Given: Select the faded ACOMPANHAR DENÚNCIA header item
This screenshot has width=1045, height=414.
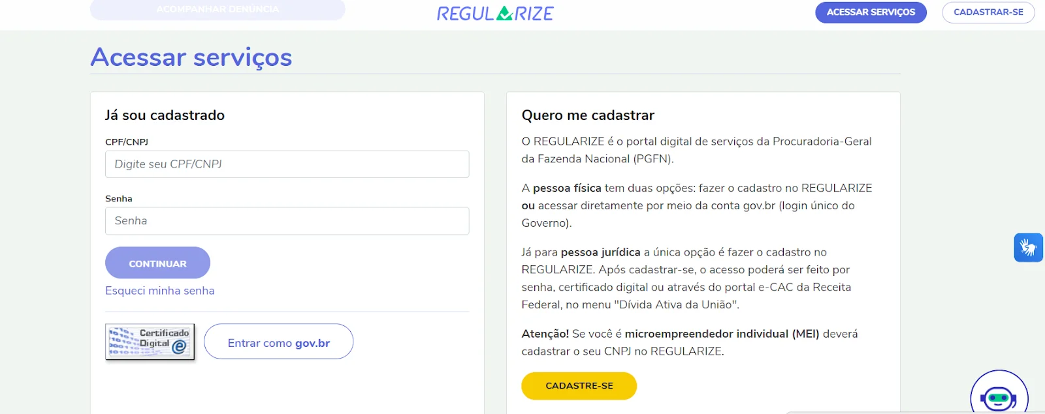Looking at the screenshot, I should [217, 10].
